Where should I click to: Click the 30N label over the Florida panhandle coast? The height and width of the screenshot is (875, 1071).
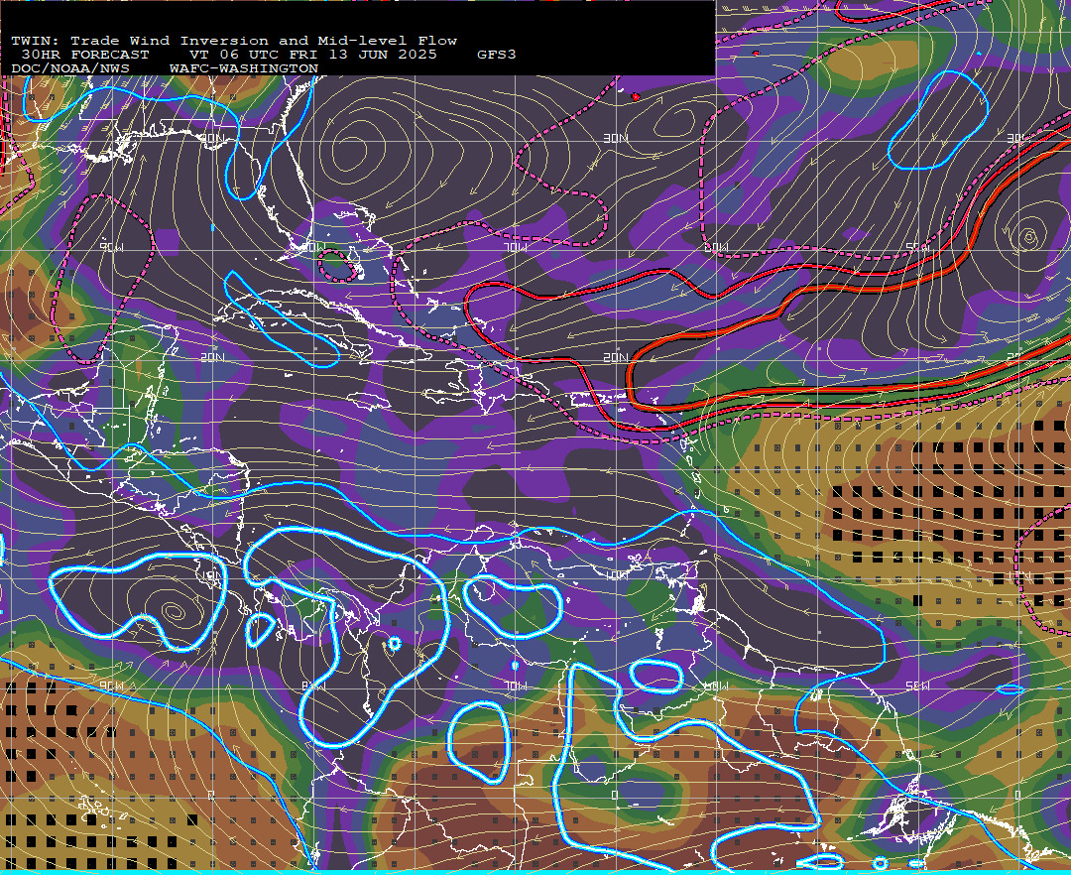[x=212, y=138]
